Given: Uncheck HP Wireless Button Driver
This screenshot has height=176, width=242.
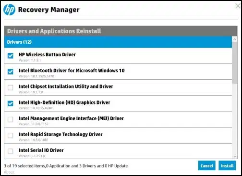Looking at the screenshot, I should (11, 56).
